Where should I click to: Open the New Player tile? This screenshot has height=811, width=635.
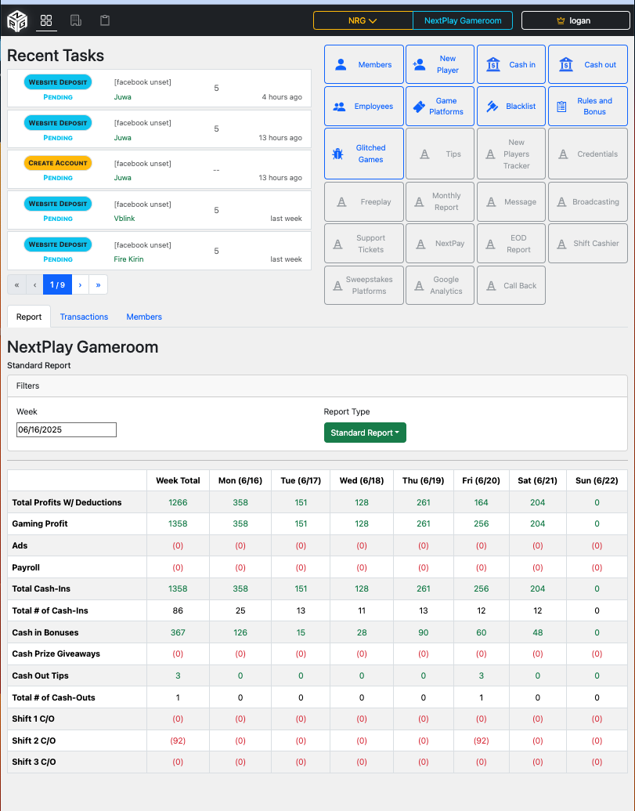440,65
